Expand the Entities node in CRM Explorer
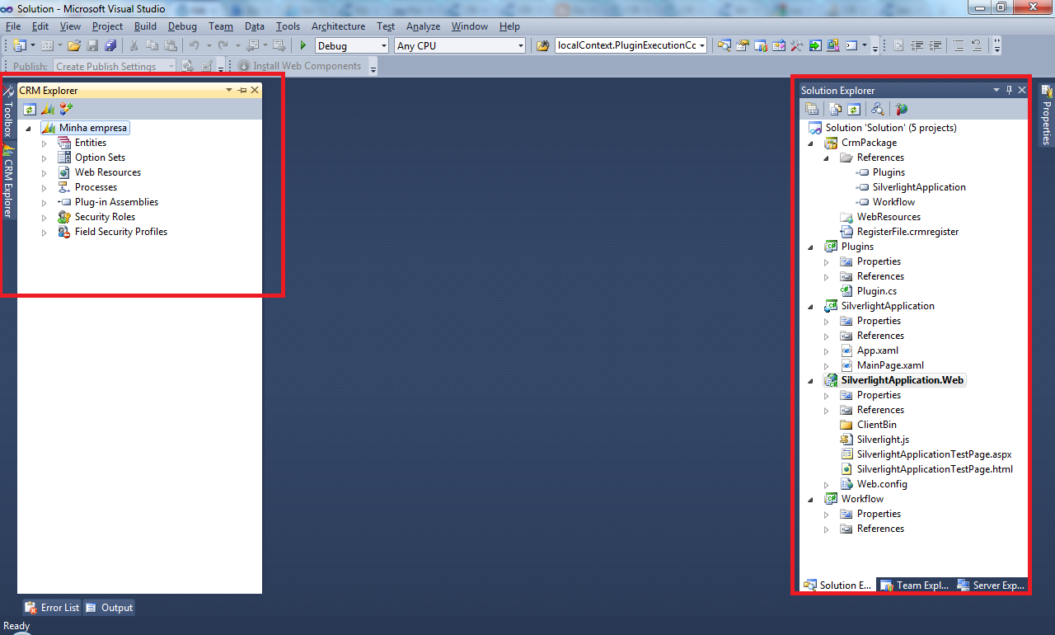Viewport: 1055px width, 635px height. coord(45,143)
